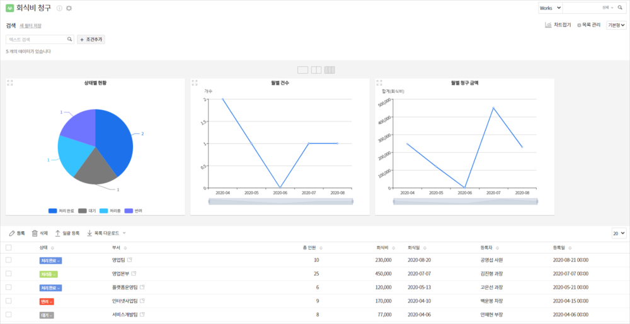The image size is (630, 324).
Task: Open settings gear next to 회식비 청구 title
Action: 69,8
